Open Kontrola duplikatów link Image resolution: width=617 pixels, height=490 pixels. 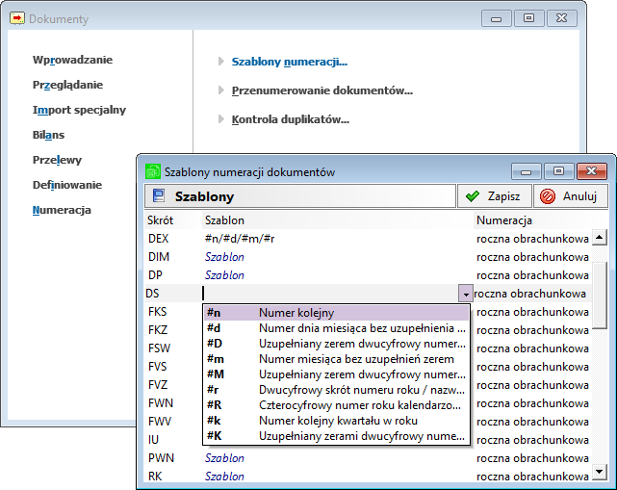291,119
